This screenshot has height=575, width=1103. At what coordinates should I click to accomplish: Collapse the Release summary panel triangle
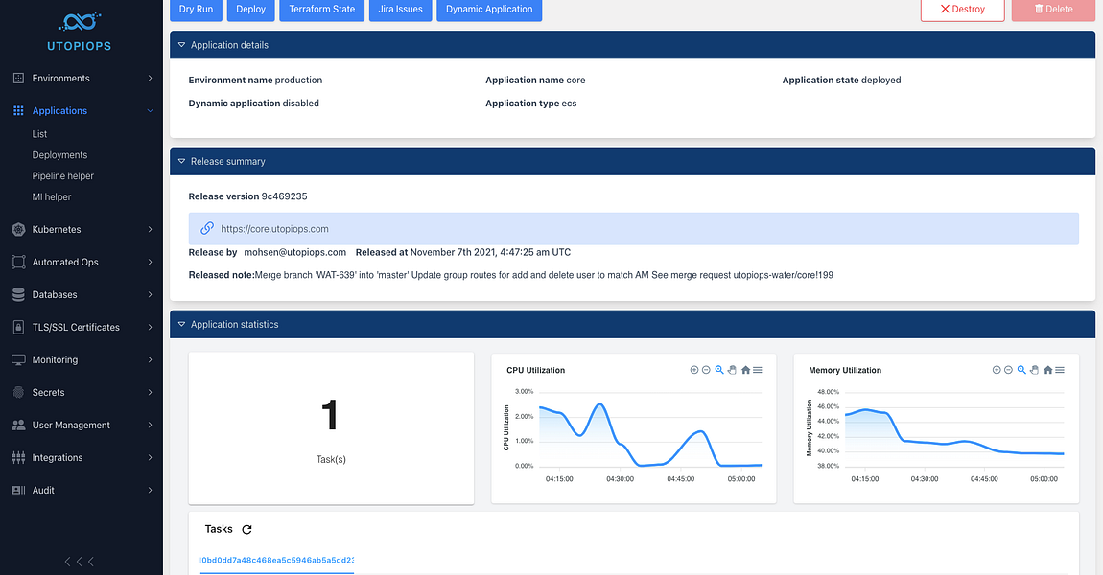click(181, 161)
